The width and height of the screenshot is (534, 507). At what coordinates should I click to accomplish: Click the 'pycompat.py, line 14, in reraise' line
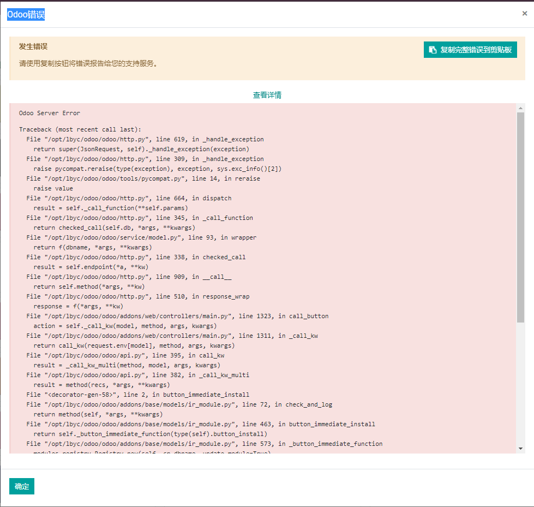143,178
